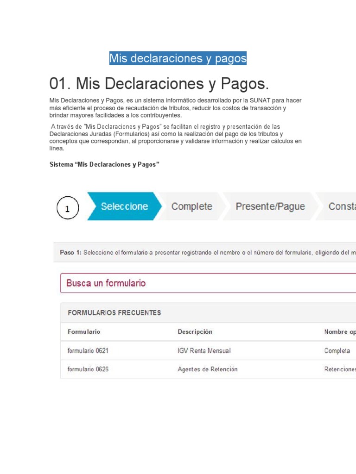Image resolution: width=356 pixels, height=474 pixels.
Task: Open the Presente/Pague step tab
Action: (270, 206)
